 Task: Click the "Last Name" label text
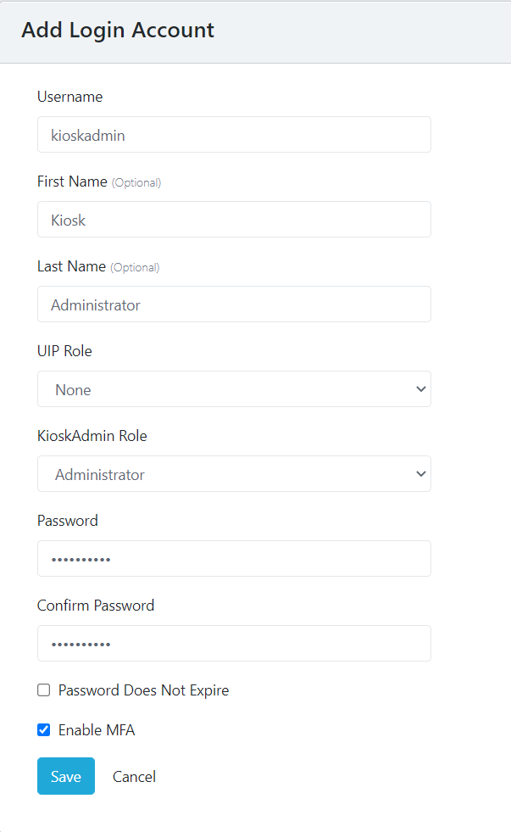(x=71, y=266)
